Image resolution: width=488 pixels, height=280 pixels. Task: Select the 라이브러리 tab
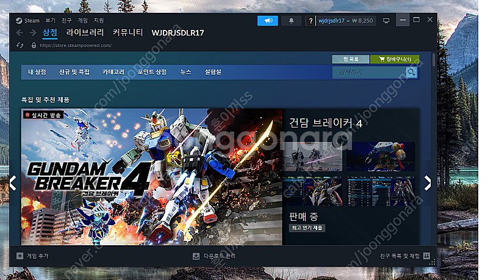tap(85, 33)
